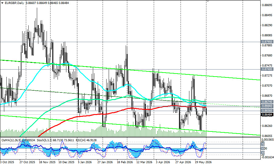Click the 0.87275 price axis tick
Image resolution: width=274 pixels, height=165 pixels.
pos(267,75)
